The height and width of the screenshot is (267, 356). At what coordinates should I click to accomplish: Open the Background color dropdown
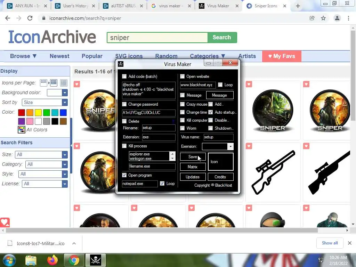coord(65,92)
